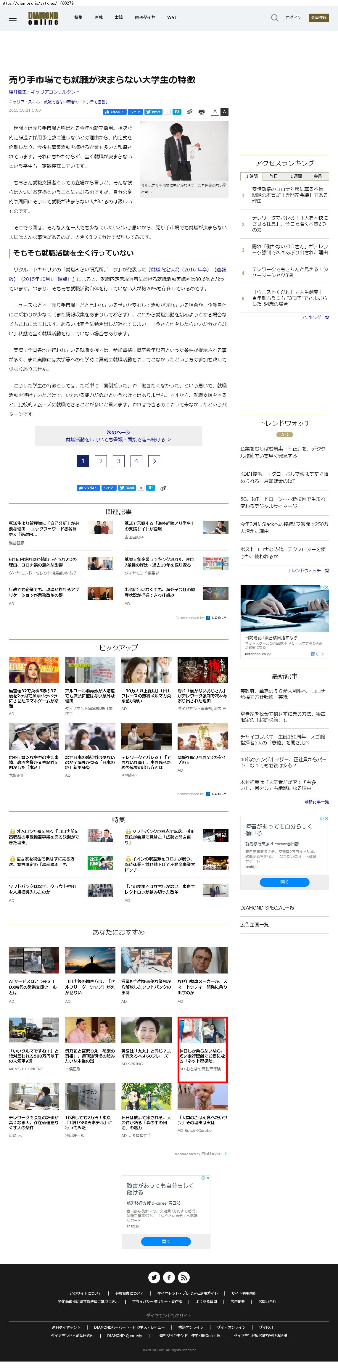The height and width of the screenshot is (1371, 338).
Task: Jump to page 3 of the article
Action: click(x=119, y=461)
